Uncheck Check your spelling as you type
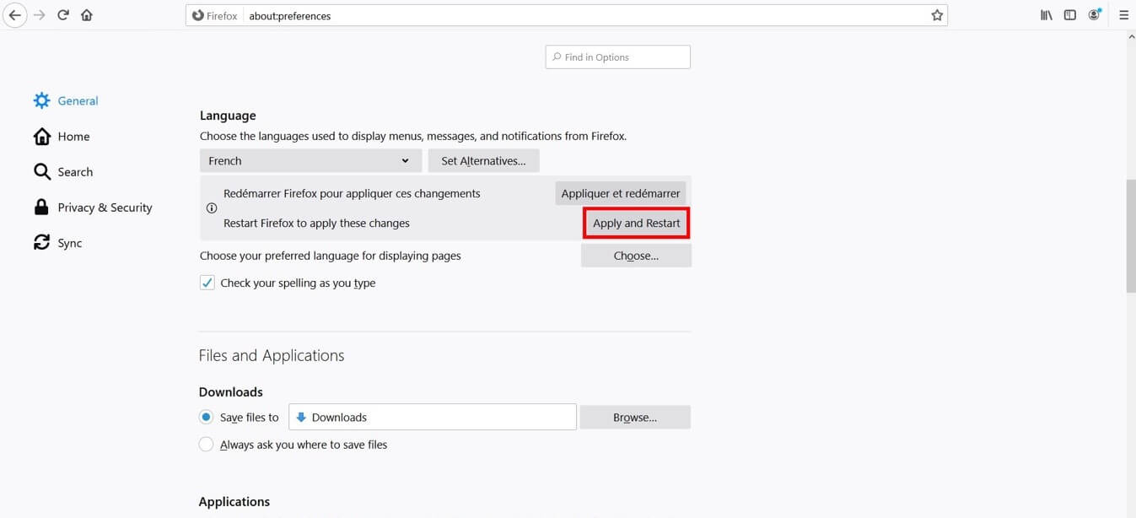 pyautogui.click(x=207, y=283)
